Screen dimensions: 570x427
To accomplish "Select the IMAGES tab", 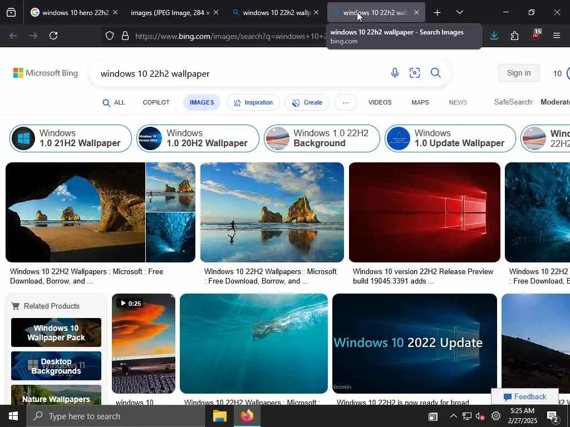I will [x=202, y=102].
